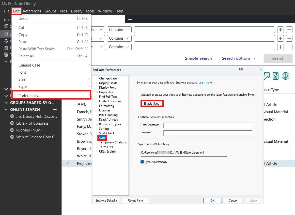Open the File menu

coord(7,11)
